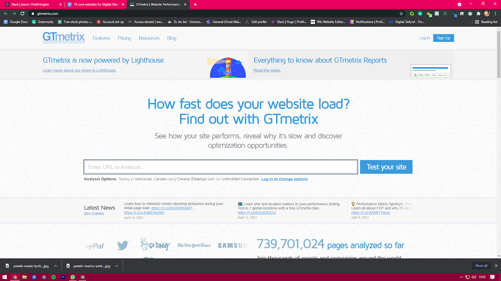Open the Twitter bird logo
Viewport: 501px width, 281px height.
pos(123,245)
